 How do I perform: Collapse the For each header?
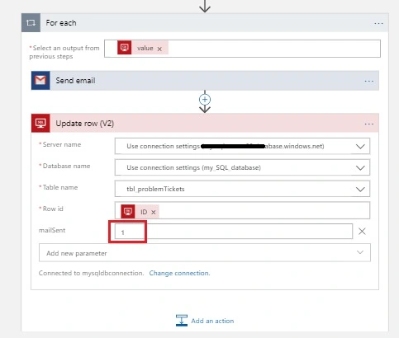tap(205, 22)
